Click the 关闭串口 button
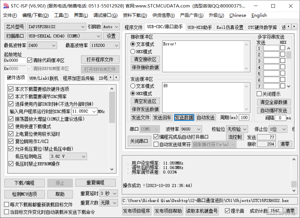Image resolution: width=300 pixels, height=218 pixels. pyautogui.click(x=139, y=141)
